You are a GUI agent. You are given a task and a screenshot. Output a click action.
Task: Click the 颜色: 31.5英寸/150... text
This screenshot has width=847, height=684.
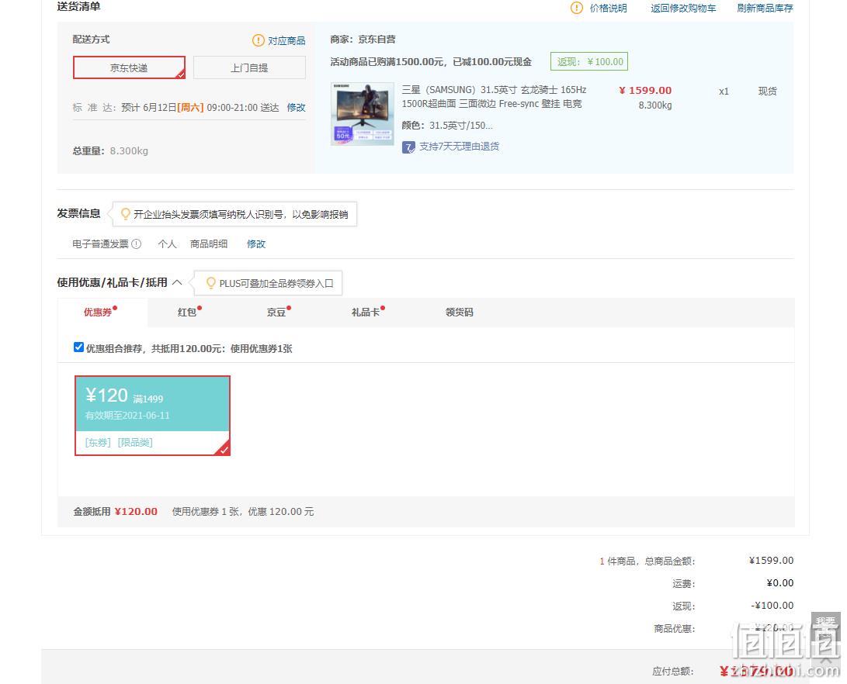pos(447,125)
